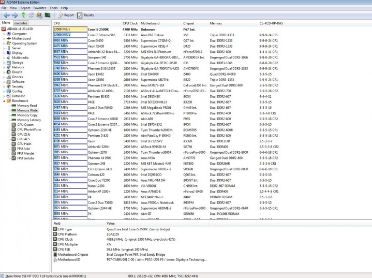
Task: Select the Xeon X3430 result row
Action: click(x=166, y=46)
